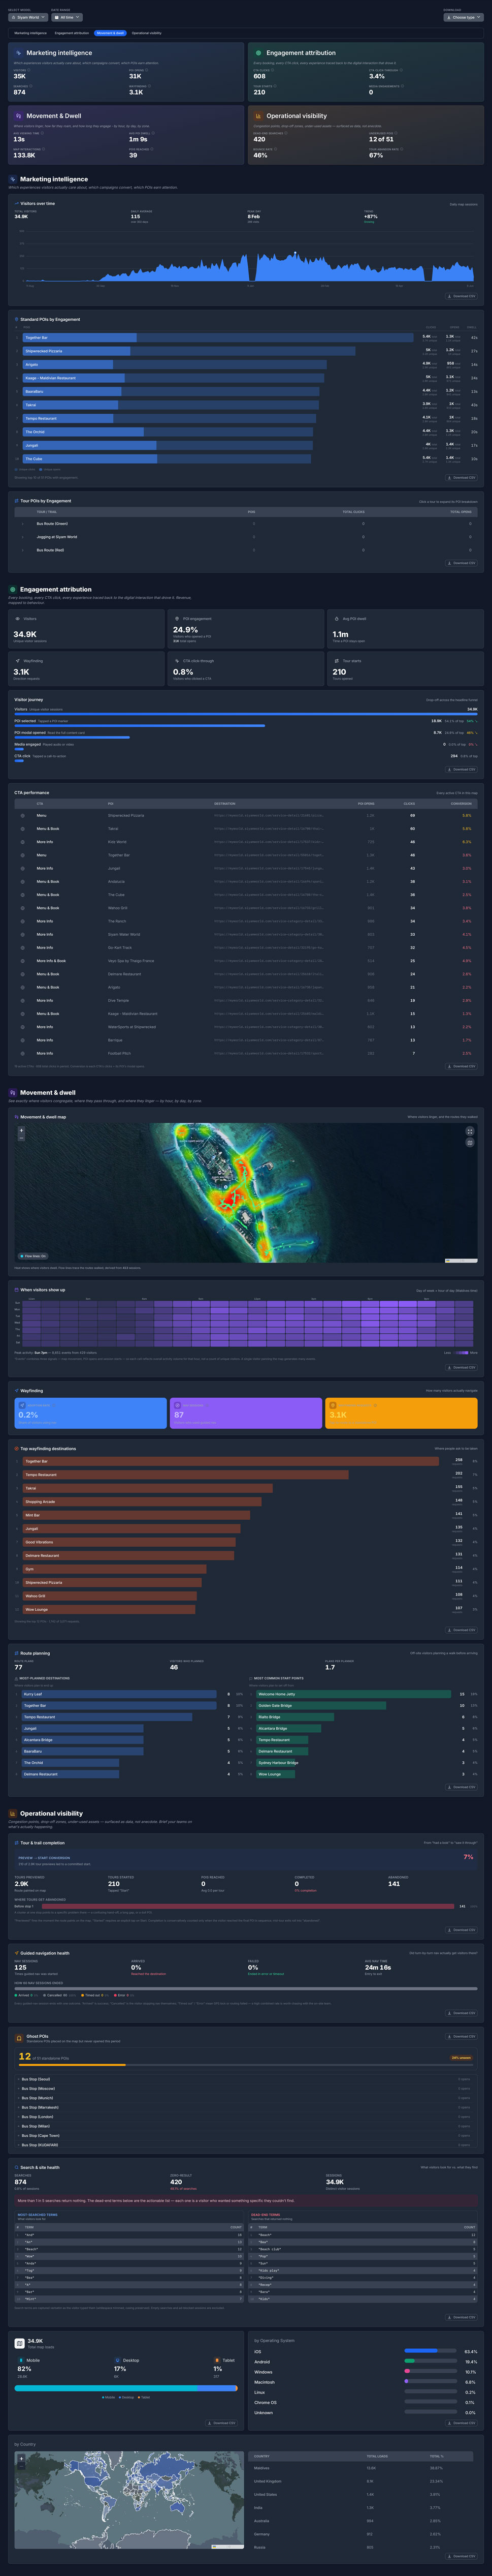Enter fullscreen on the Movement & dwell map

coord(469,1131)
